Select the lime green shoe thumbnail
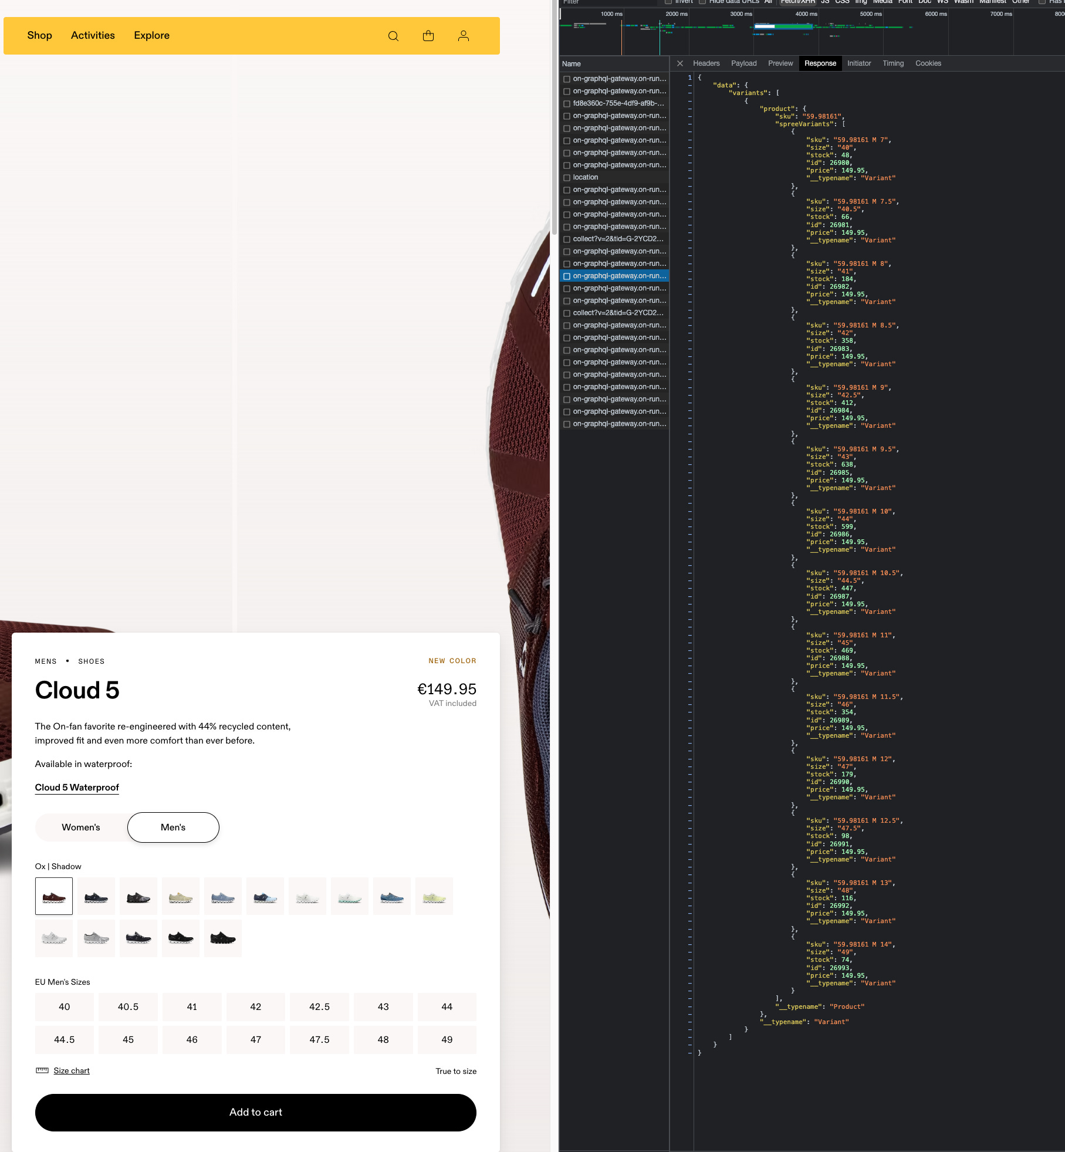 pos(434,896)
